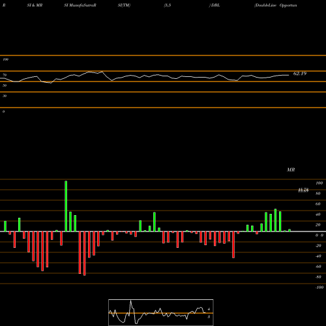This screenshot has height=326, width=326.
Task: Click the MR panel label
Action: tap(291, 170)
